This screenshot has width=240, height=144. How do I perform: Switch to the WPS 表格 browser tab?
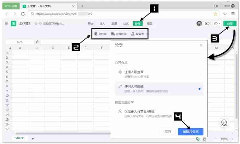coord(11,6)
